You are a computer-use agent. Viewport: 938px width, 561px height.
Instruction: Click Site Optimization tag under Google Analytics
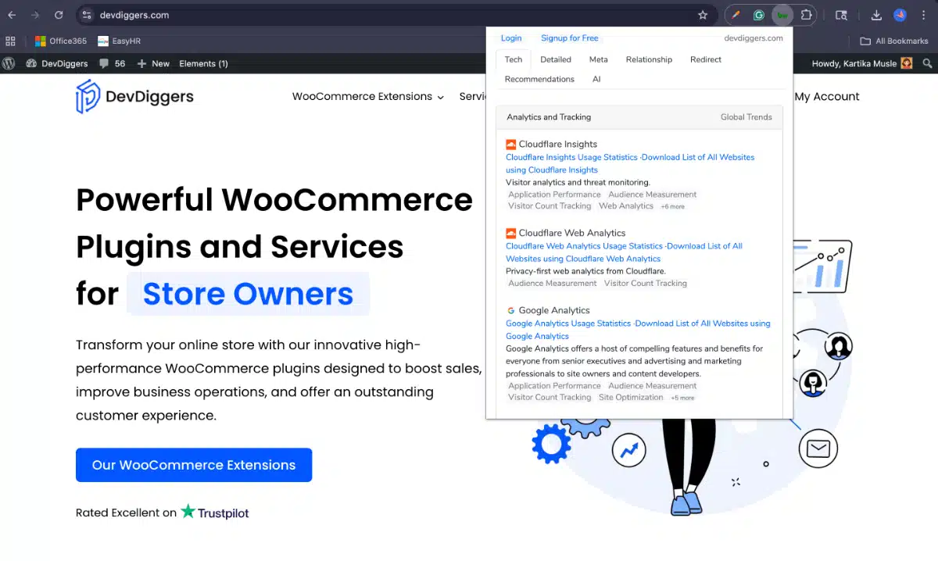[631, 397]
